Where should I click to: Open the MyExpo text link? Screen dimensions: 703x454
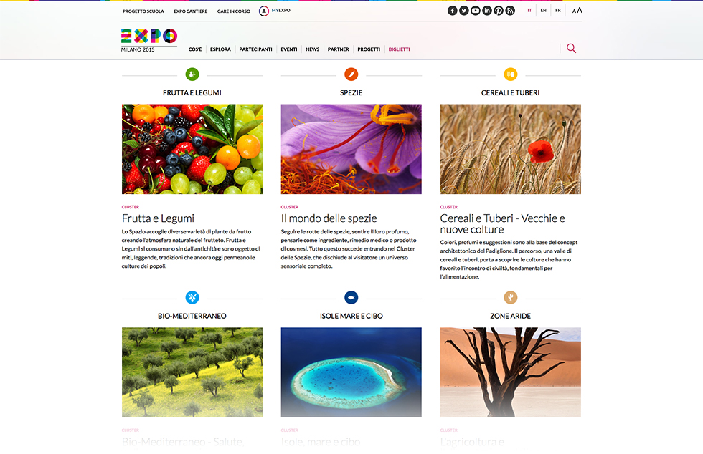(x=280, y=10)
